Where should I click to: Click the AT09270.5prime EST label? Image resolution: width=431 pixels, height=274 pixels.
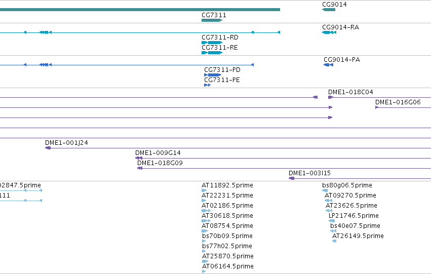click(x=350, y=195)
